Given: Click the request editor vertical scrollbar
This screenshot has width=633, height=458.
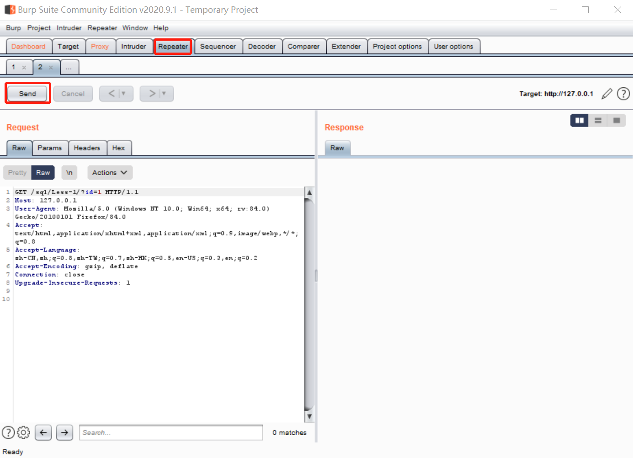Looking at the screenshot, I should coord(309,304).
